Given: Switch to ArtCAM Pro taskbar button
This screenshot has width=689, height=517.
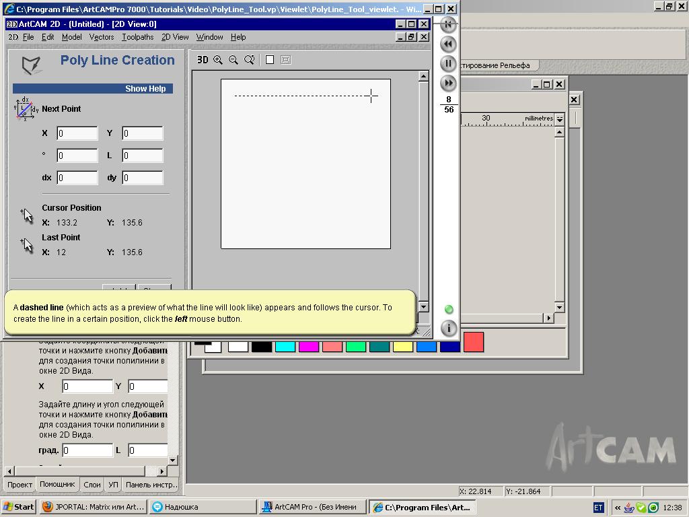Looking at the screenshot, I should coord(312,507).
